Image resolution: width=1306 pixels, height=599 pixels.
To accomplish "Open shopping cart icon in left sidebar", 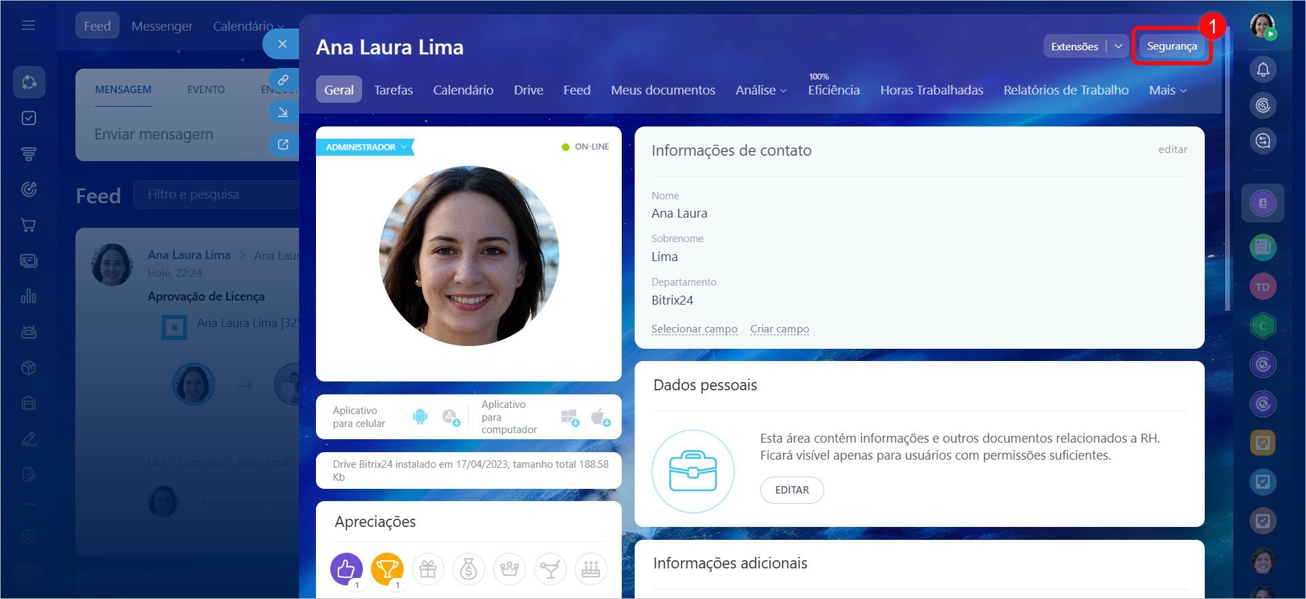I will 29,225.
